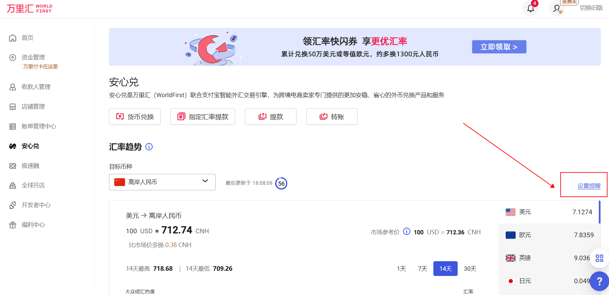
Task: Click the WorldFirst 万里汇 logo
Action: 30,9
